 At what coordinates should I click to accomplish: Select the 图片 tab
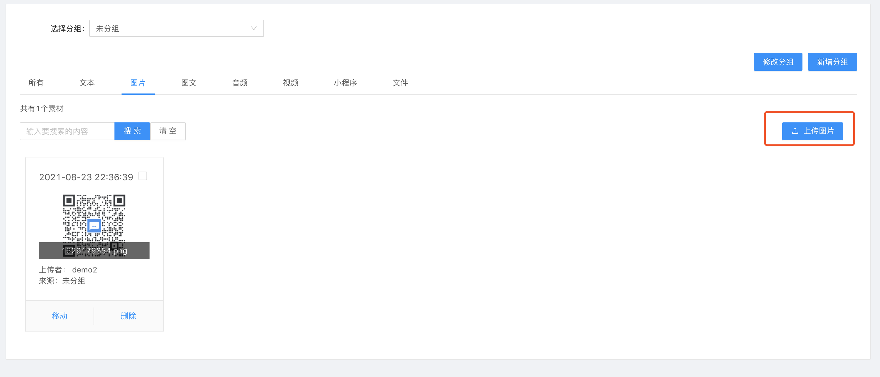point(138,83)
